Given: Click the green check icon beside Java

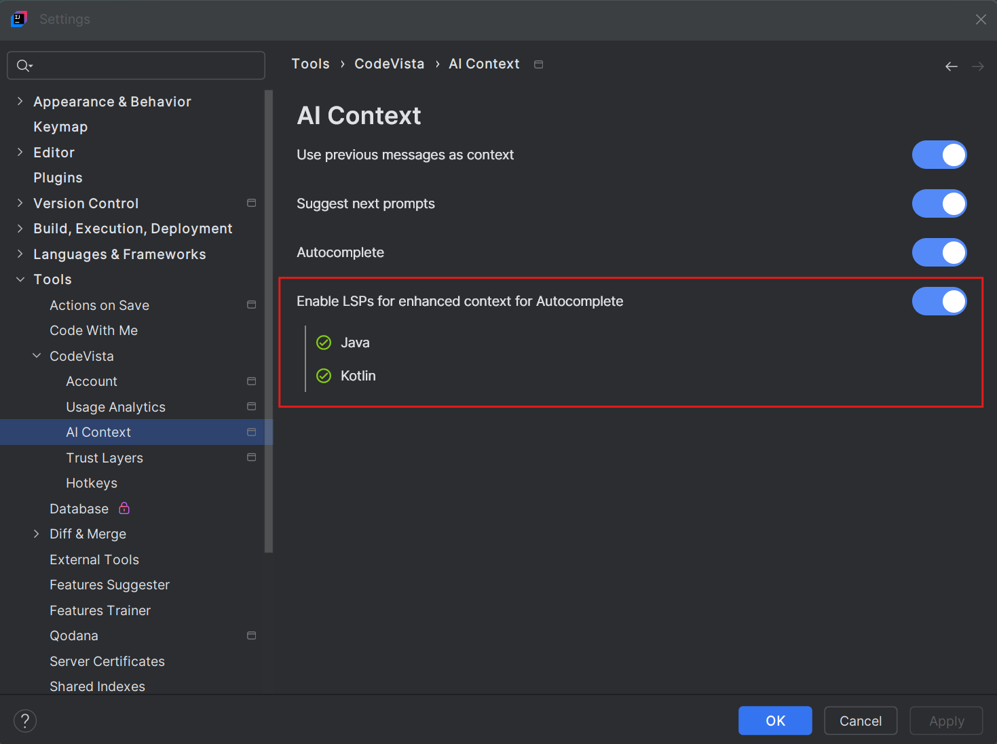Looking at the screenshot, I should (x=324, y=342).
